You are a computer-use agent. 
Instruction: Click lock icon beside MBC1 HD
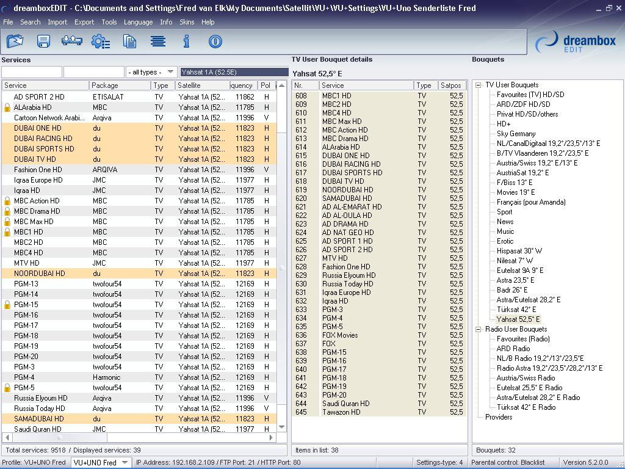point(7,231)
